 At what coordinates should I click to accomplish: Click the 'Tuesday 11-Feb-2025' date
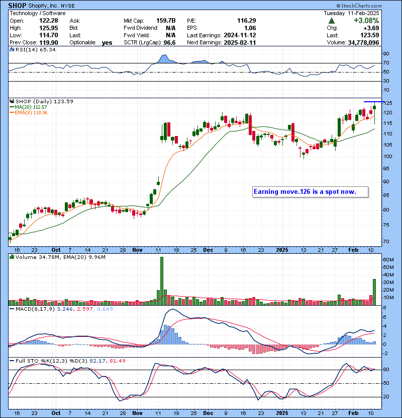click(x=351, y=13)
